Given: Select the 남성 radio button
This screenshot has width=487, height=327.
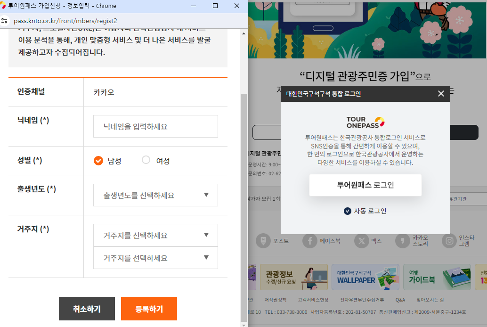Looking at the screenshot, I should coord(98,160).
